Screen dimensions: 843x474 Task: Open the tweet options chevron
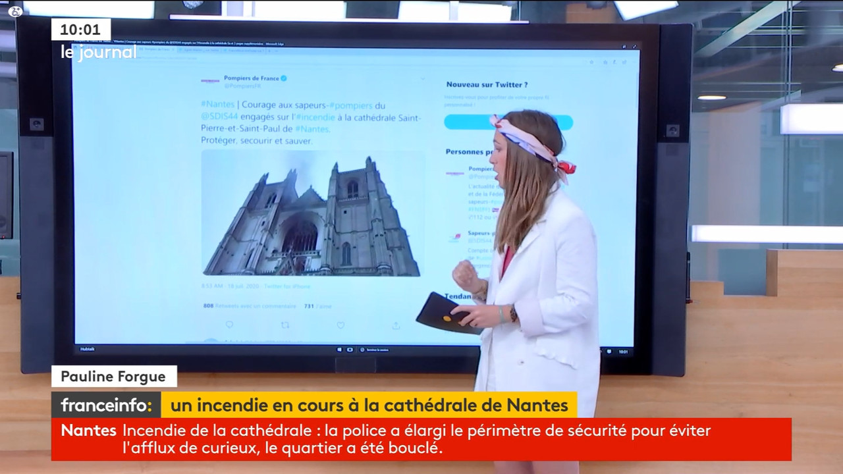coord(423,79)
